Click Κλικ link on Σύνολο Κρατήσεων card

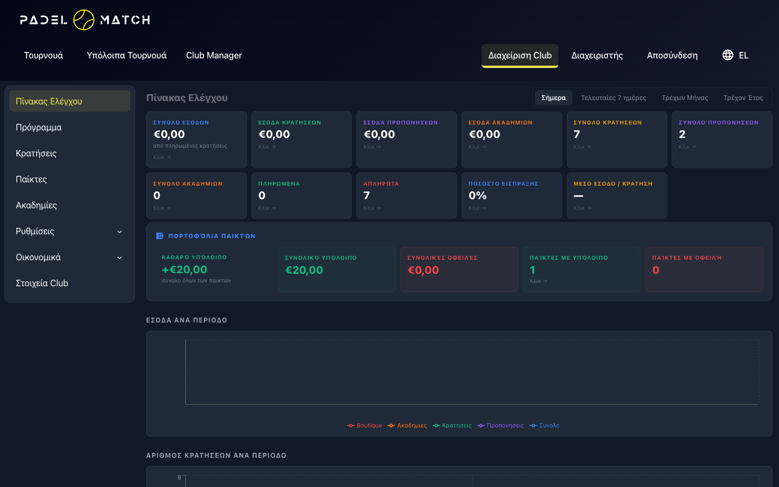click(582, 147)
